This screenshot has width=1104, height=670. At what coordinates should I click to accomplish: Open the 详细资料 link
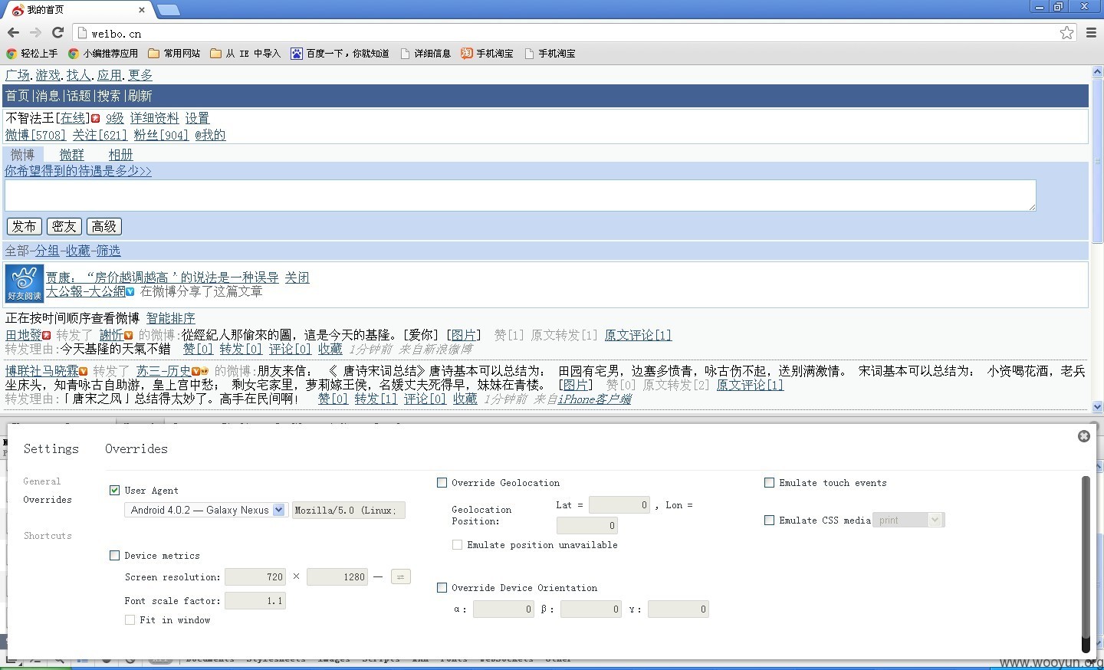pos(154,118)
